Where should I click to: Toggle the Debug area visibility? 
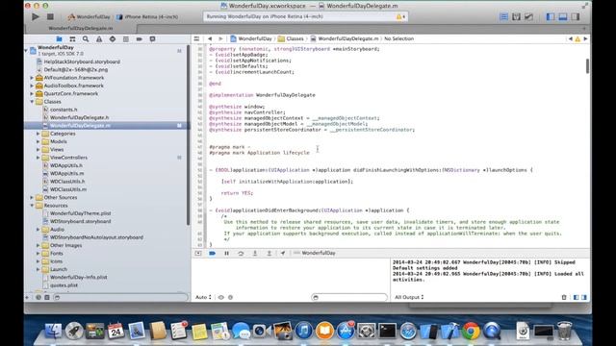[x=563, y=17]
